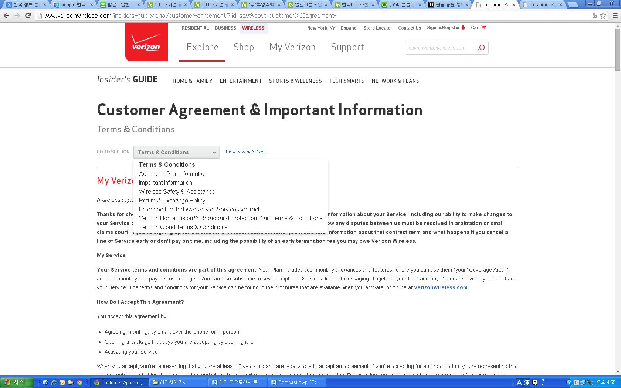621x388 pixels.
Task: Click the 'E' tray icon
Action: tap(577, 382)
